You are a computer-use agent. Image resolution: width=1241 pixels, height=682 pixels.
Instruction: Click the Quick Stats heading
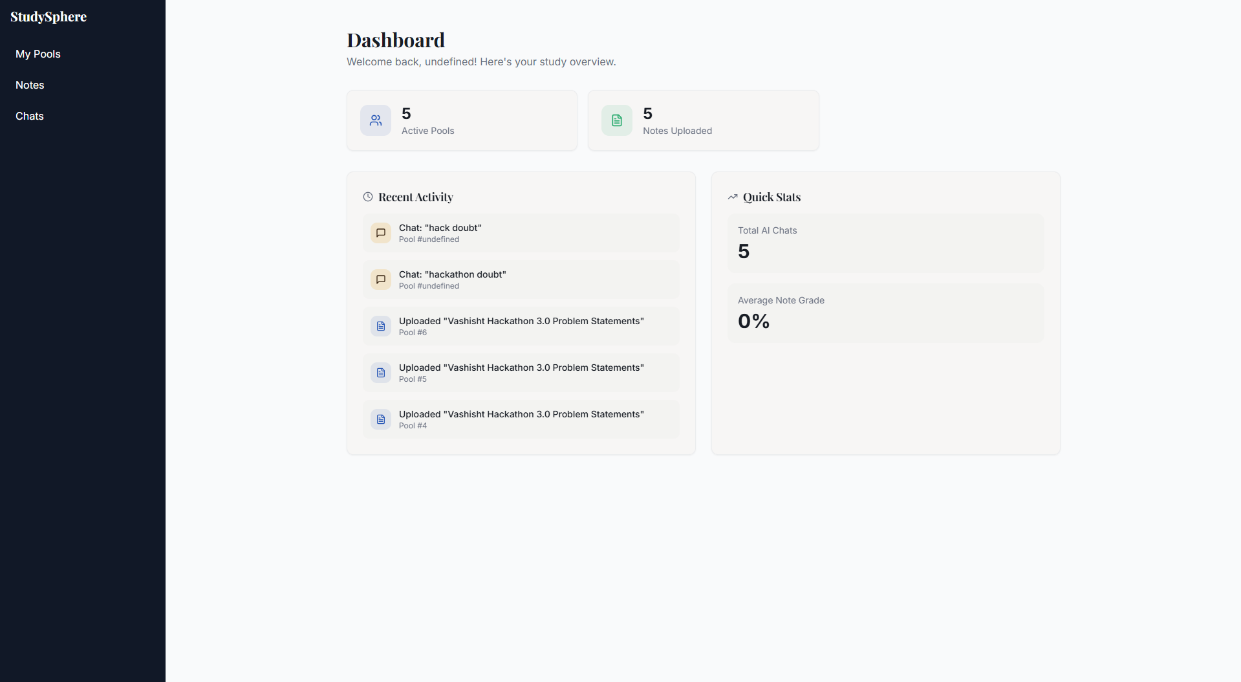tap(772, 197)
